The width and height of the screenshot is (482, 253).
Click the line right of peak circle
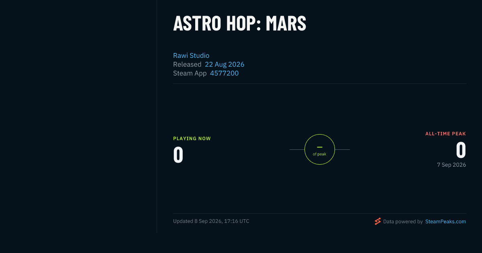[x=342, y=149]
